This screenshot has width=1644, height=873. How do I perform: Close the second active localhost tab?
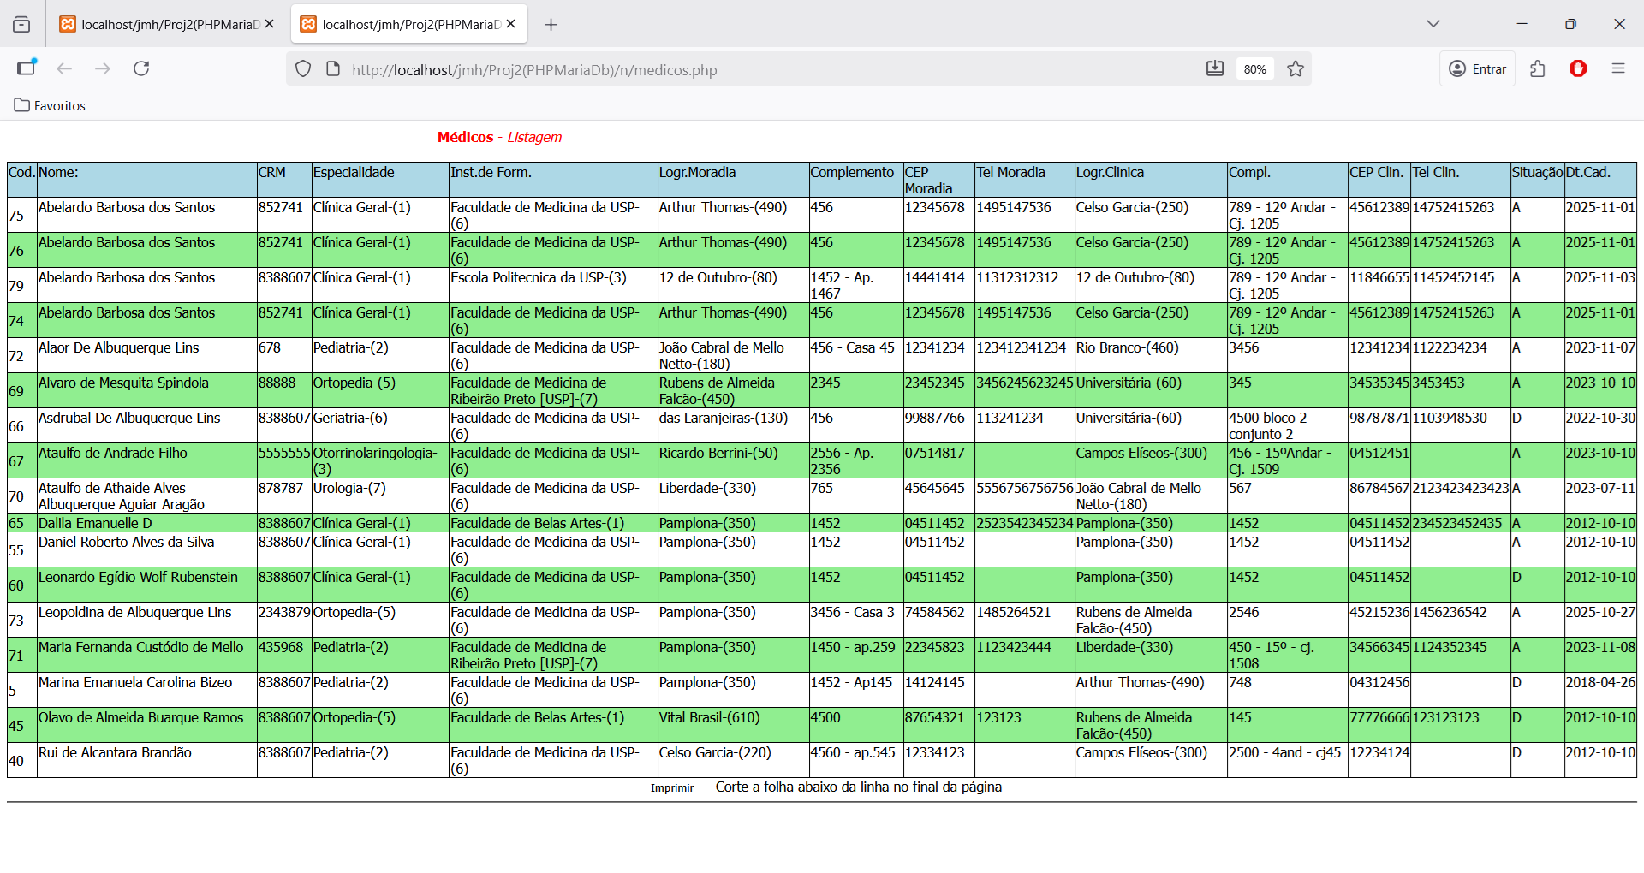point(511,24)
